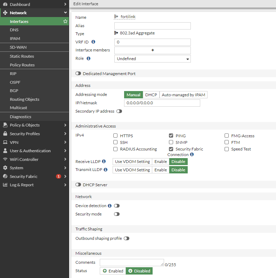Click the info icon next to VRF ID
This screenshot has height=278, width=276.
pos(93,42)
